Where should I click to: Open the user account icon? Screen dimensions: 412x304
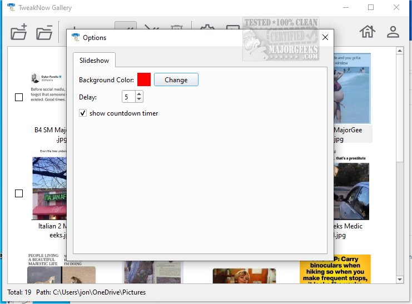click(393, 32)
